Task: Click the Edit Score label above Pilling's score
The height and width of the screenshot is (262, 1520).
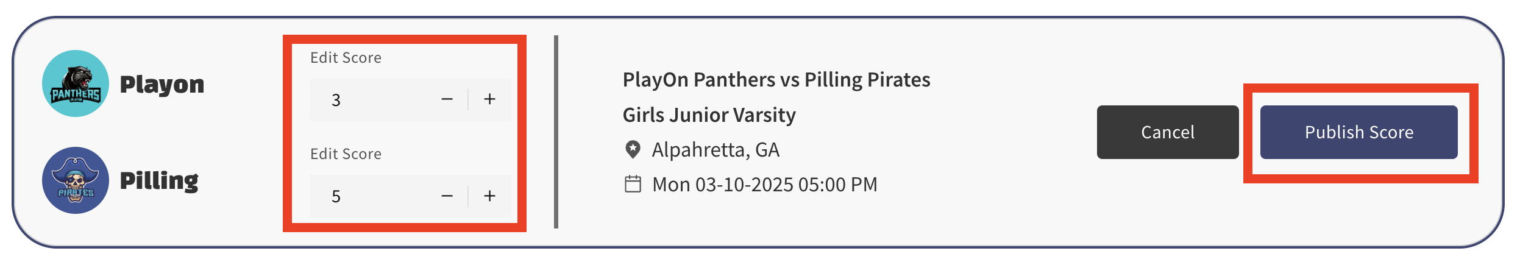Action: click(346, 154)
